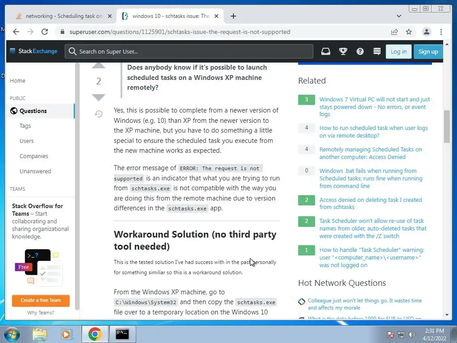Screen dimensions: 457x343
Task: Click the Chrome taskbar icon
Action: (95, 334)
